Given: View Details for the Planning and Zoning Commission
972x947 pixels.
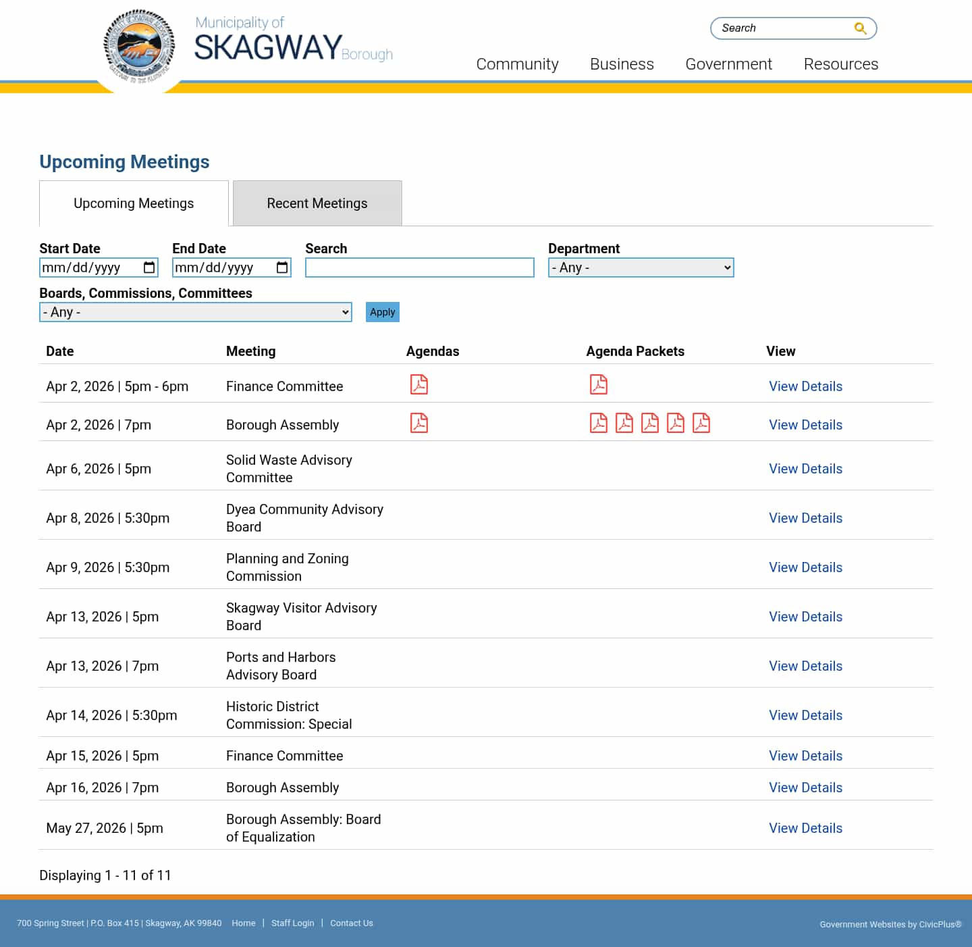Looking at the screenshot, I should 805,567.
